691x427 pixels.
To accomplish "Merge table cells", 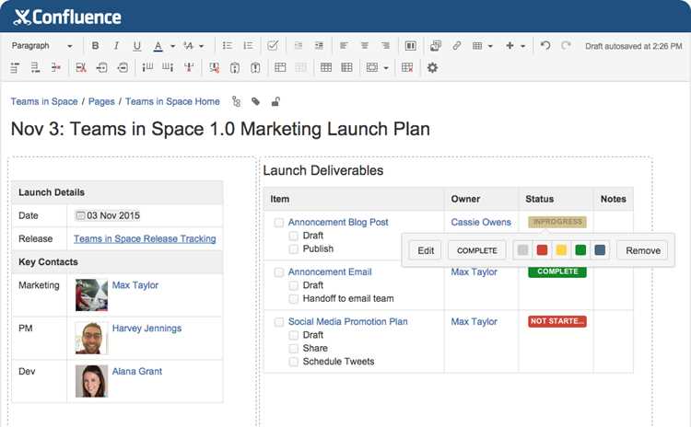I will point(280,68).
